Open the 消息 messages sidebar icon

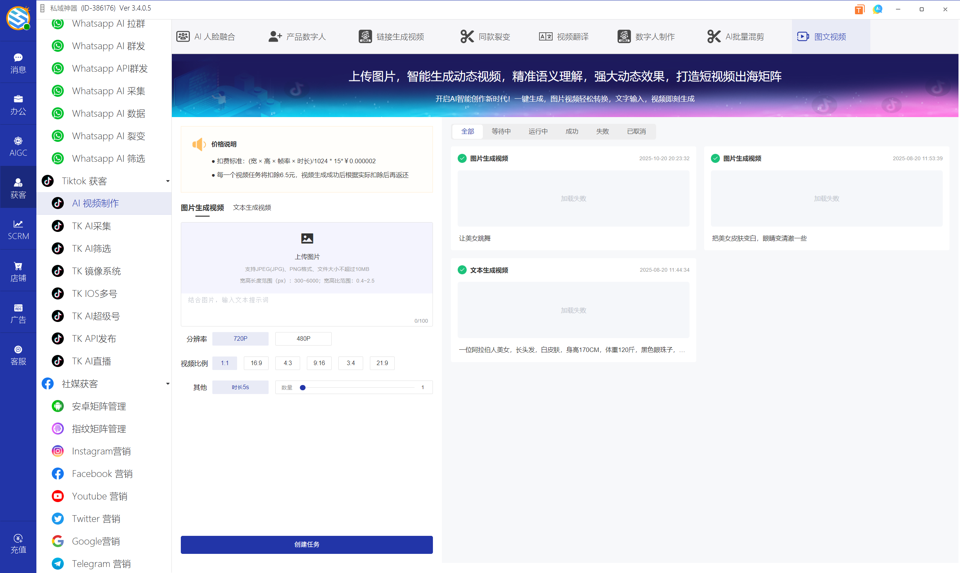(18, 63)
